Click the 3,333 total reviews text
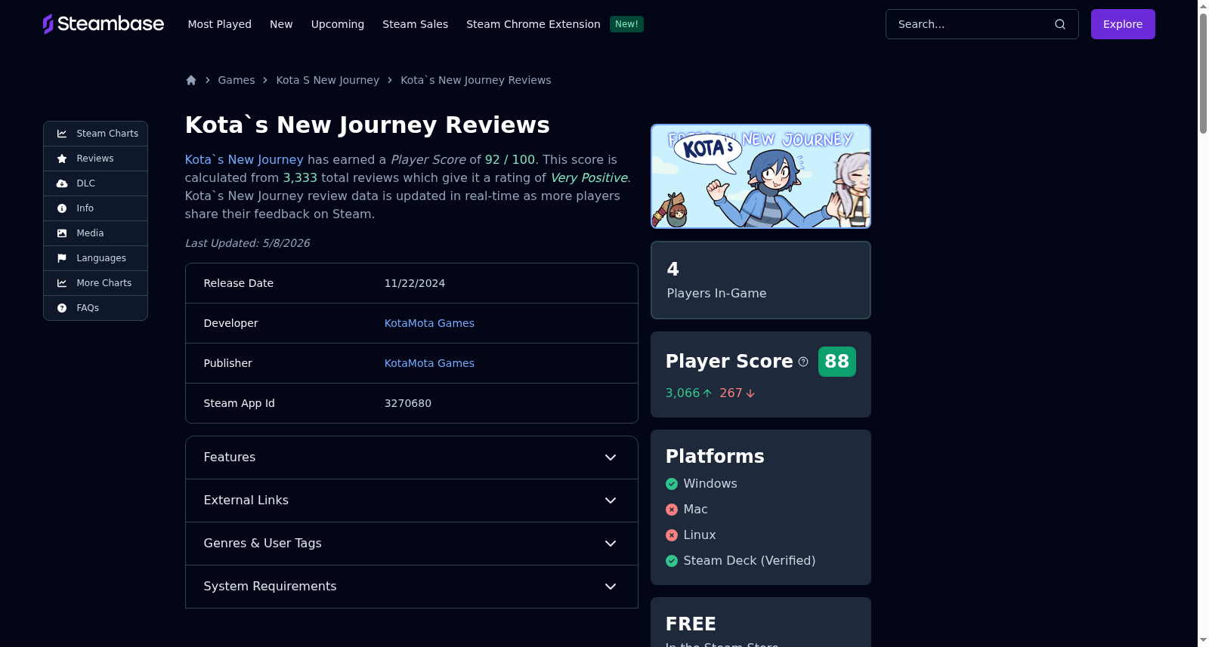Screen dimensions: 1209x647 [300, 178]
